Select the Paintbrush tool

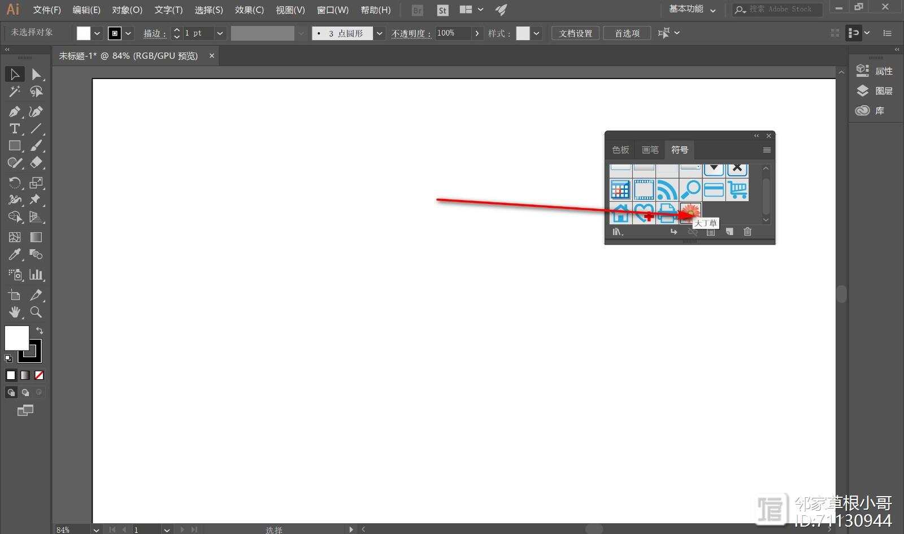coord(36,145)
